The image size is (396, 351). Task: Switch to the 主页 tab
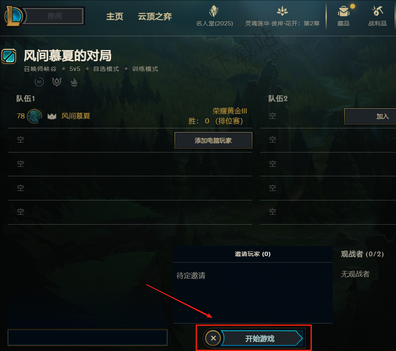pyautogui.click(x=115, y=16)
